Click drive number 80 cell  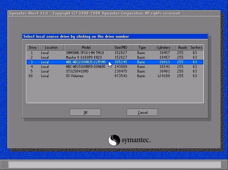31,76
